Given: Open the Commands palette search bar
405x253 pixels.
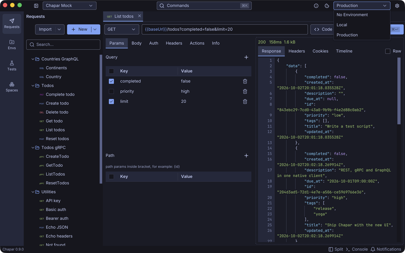Looking at the screenshot, I should point(204,6).
